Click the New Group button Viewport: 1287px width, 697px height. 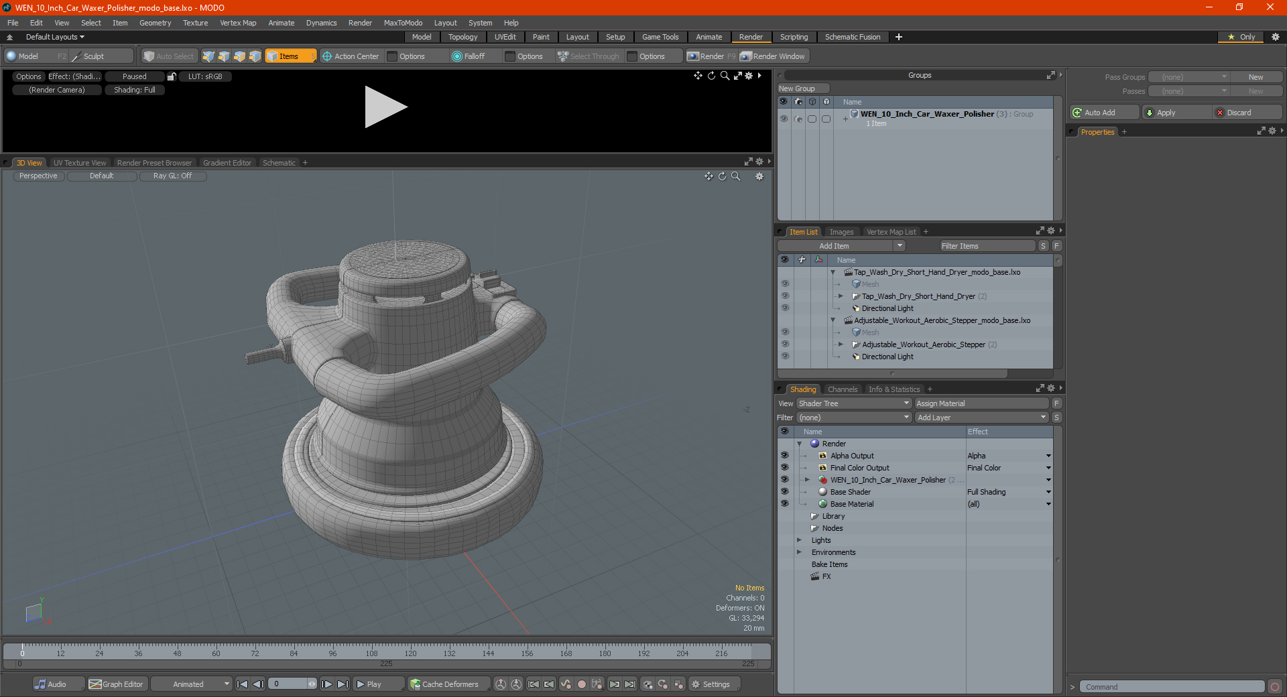click(x=803, y=88)
